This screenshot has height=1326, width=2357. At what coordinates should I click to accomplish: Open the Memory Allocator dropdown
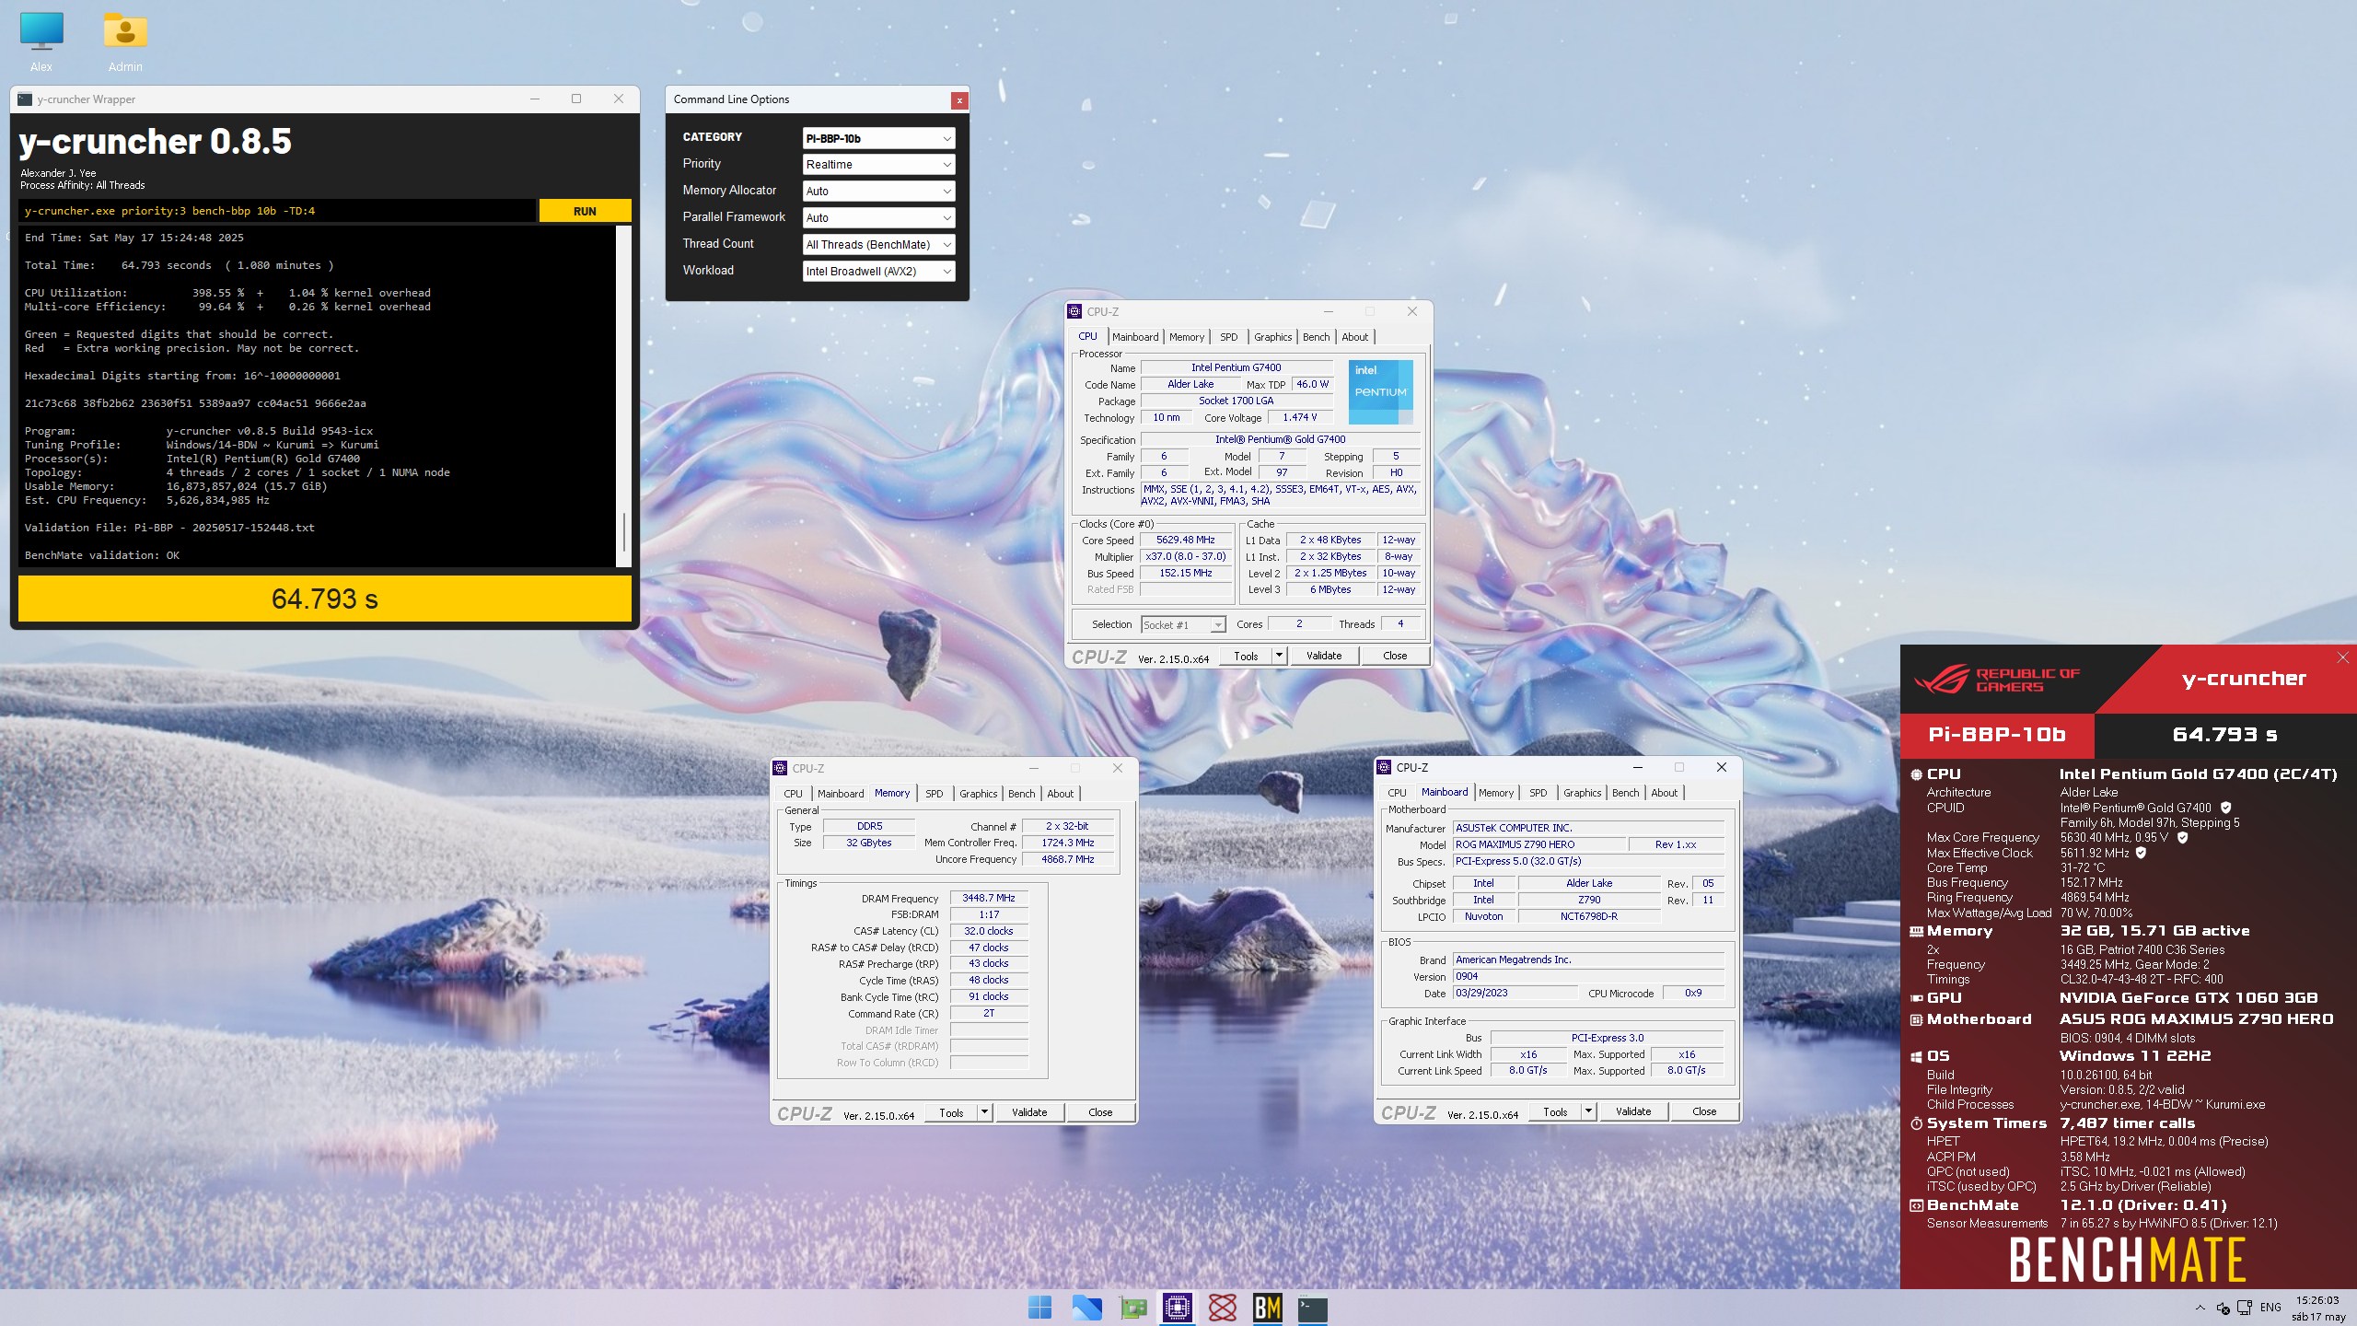coord(878,192)
